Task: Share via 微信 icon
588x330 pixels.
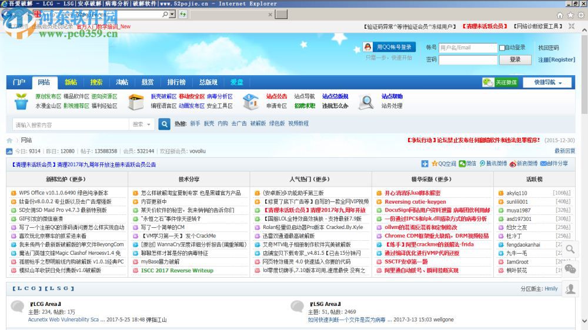Action: coord(462,164)
